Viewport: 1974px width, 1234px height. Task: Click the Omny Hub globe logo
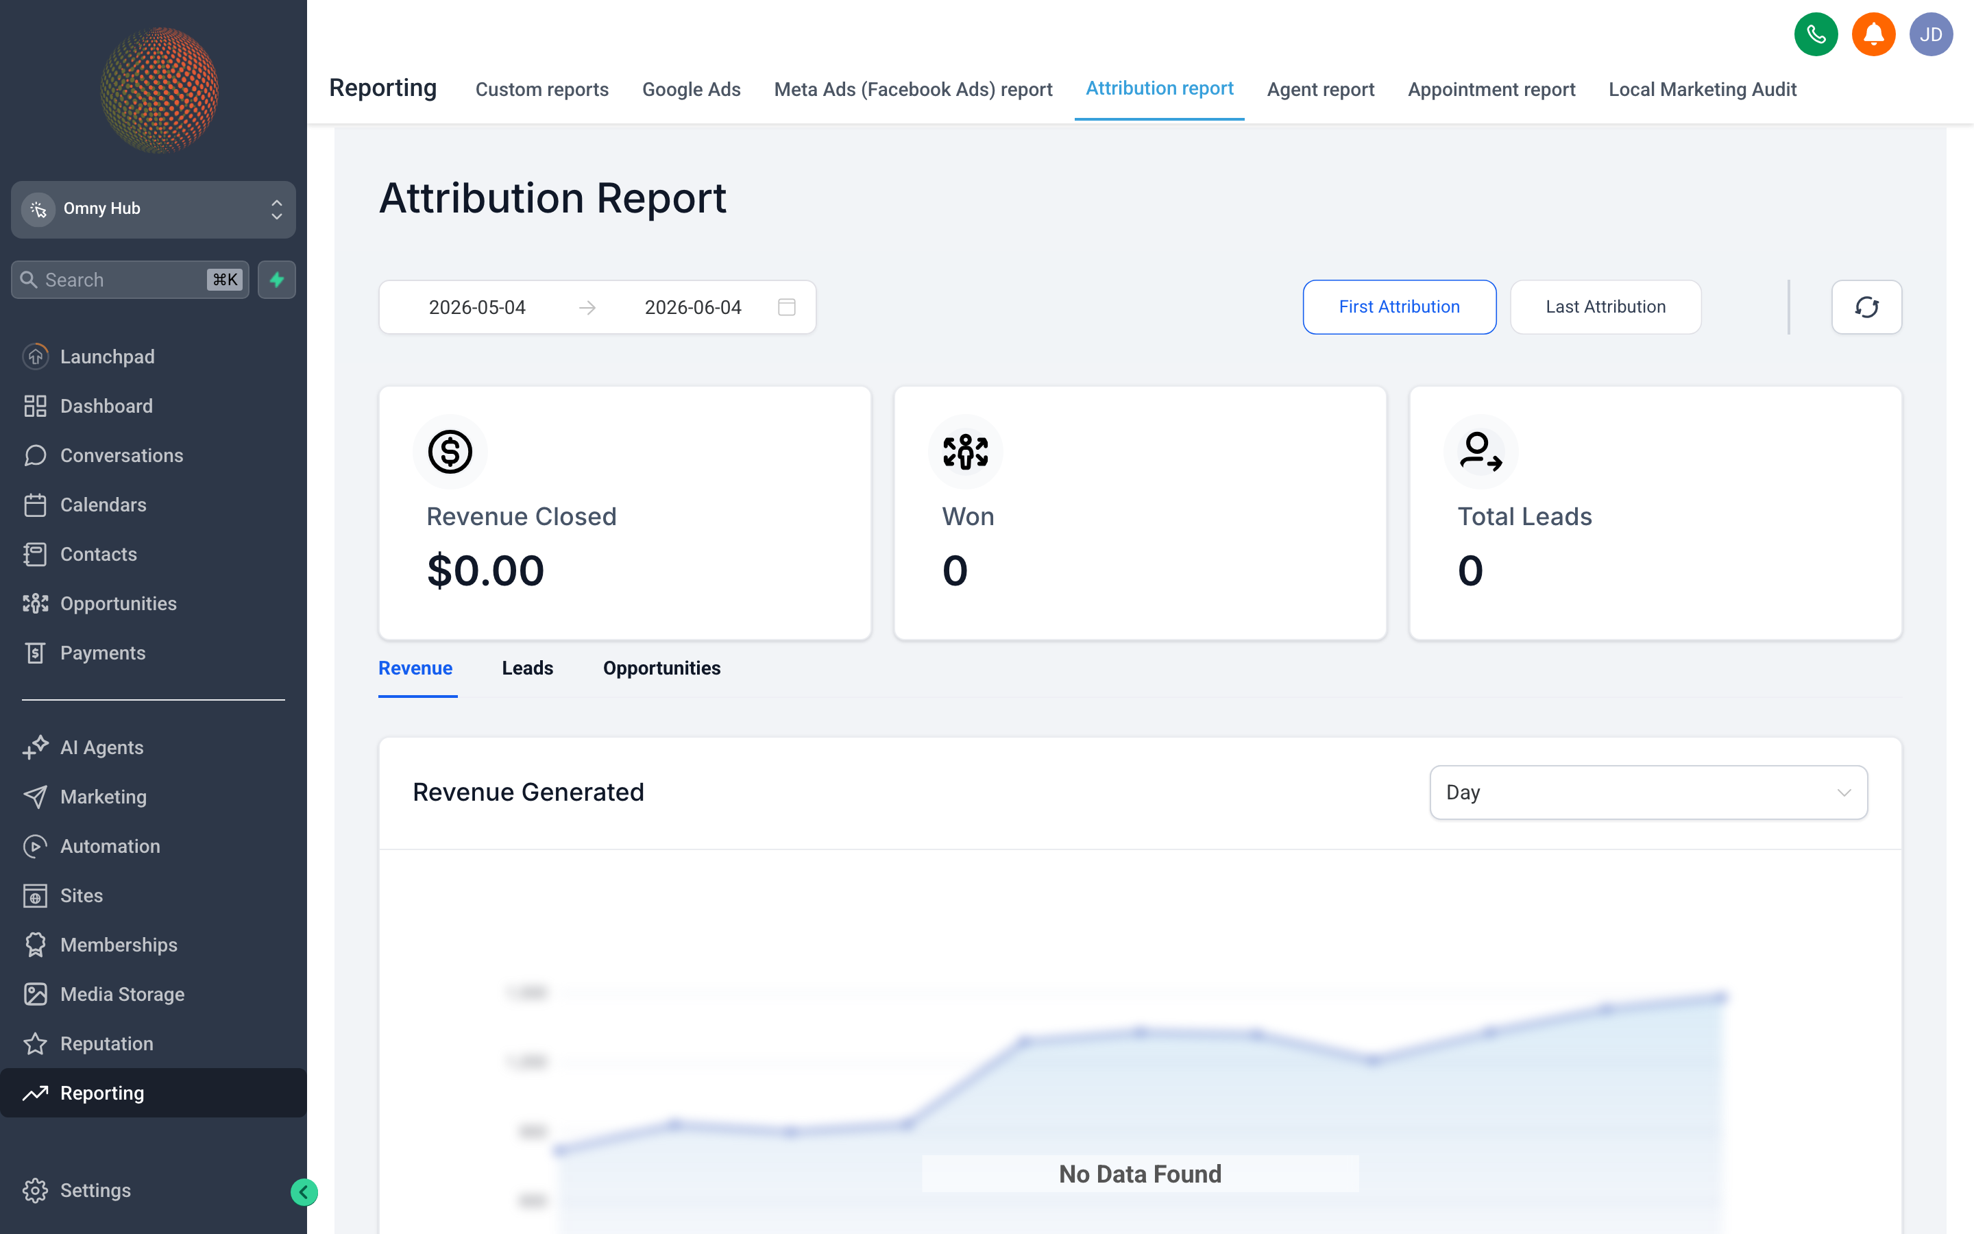(x=158, y=90)
